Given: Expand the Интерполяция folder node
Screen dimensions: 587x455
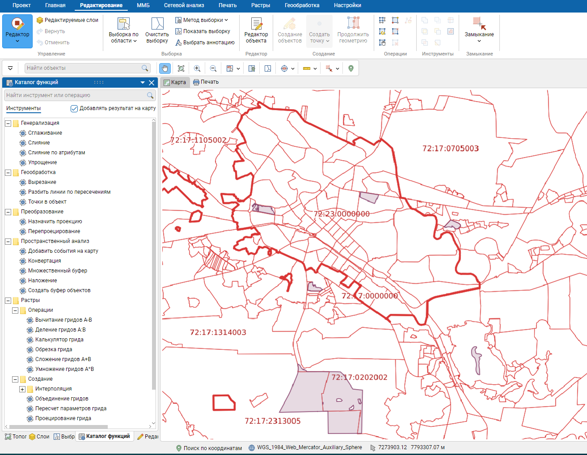Looking at the screenshot, I should click(x=22, y=389).
